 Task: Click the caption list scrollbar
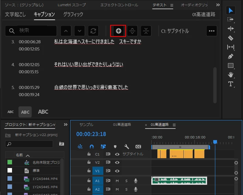coord(215,85)
